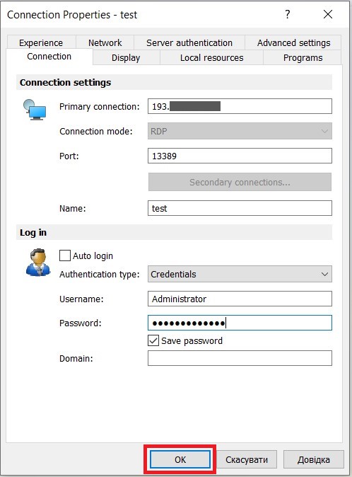This screenshot has width=352, height=477.
Task: Select the Programs tab
Action: click(x=303, y=58)
